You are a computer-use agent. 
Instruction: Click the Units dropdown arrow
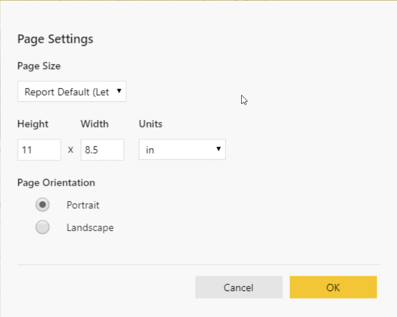[x=219, y=149]
